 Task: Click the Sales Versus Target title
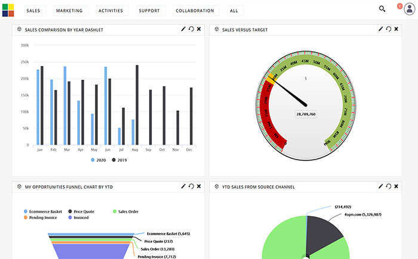click(245, 30)
